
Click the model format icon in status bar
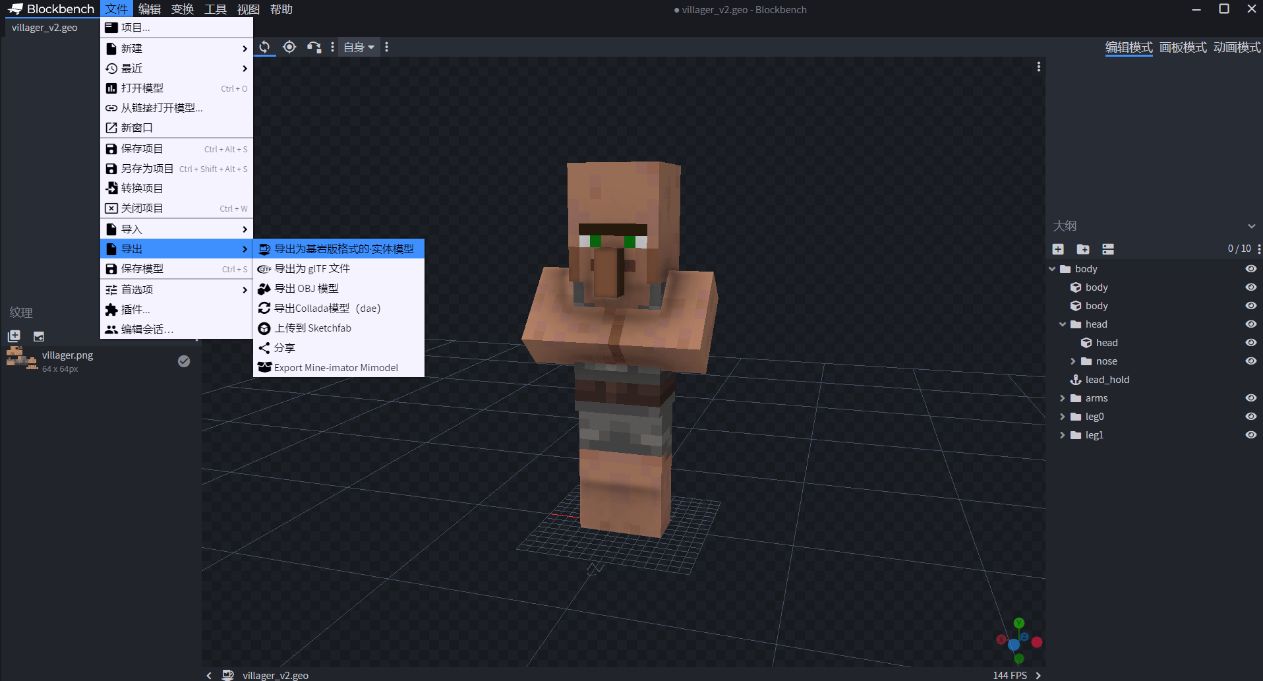coord(228,675)
